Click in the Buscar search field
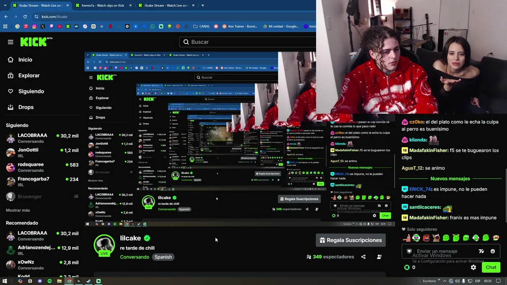 (248, 42)
